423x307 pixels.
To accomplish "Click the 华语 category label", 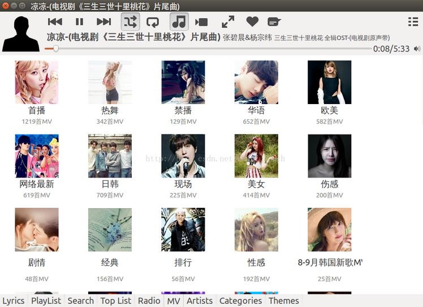I will pos(256,110).
